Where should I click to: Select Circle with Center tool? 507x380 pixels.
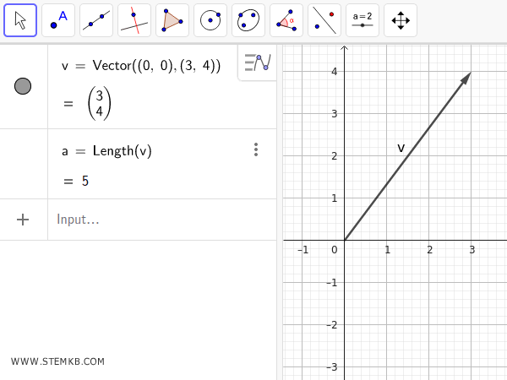[210, 20]
